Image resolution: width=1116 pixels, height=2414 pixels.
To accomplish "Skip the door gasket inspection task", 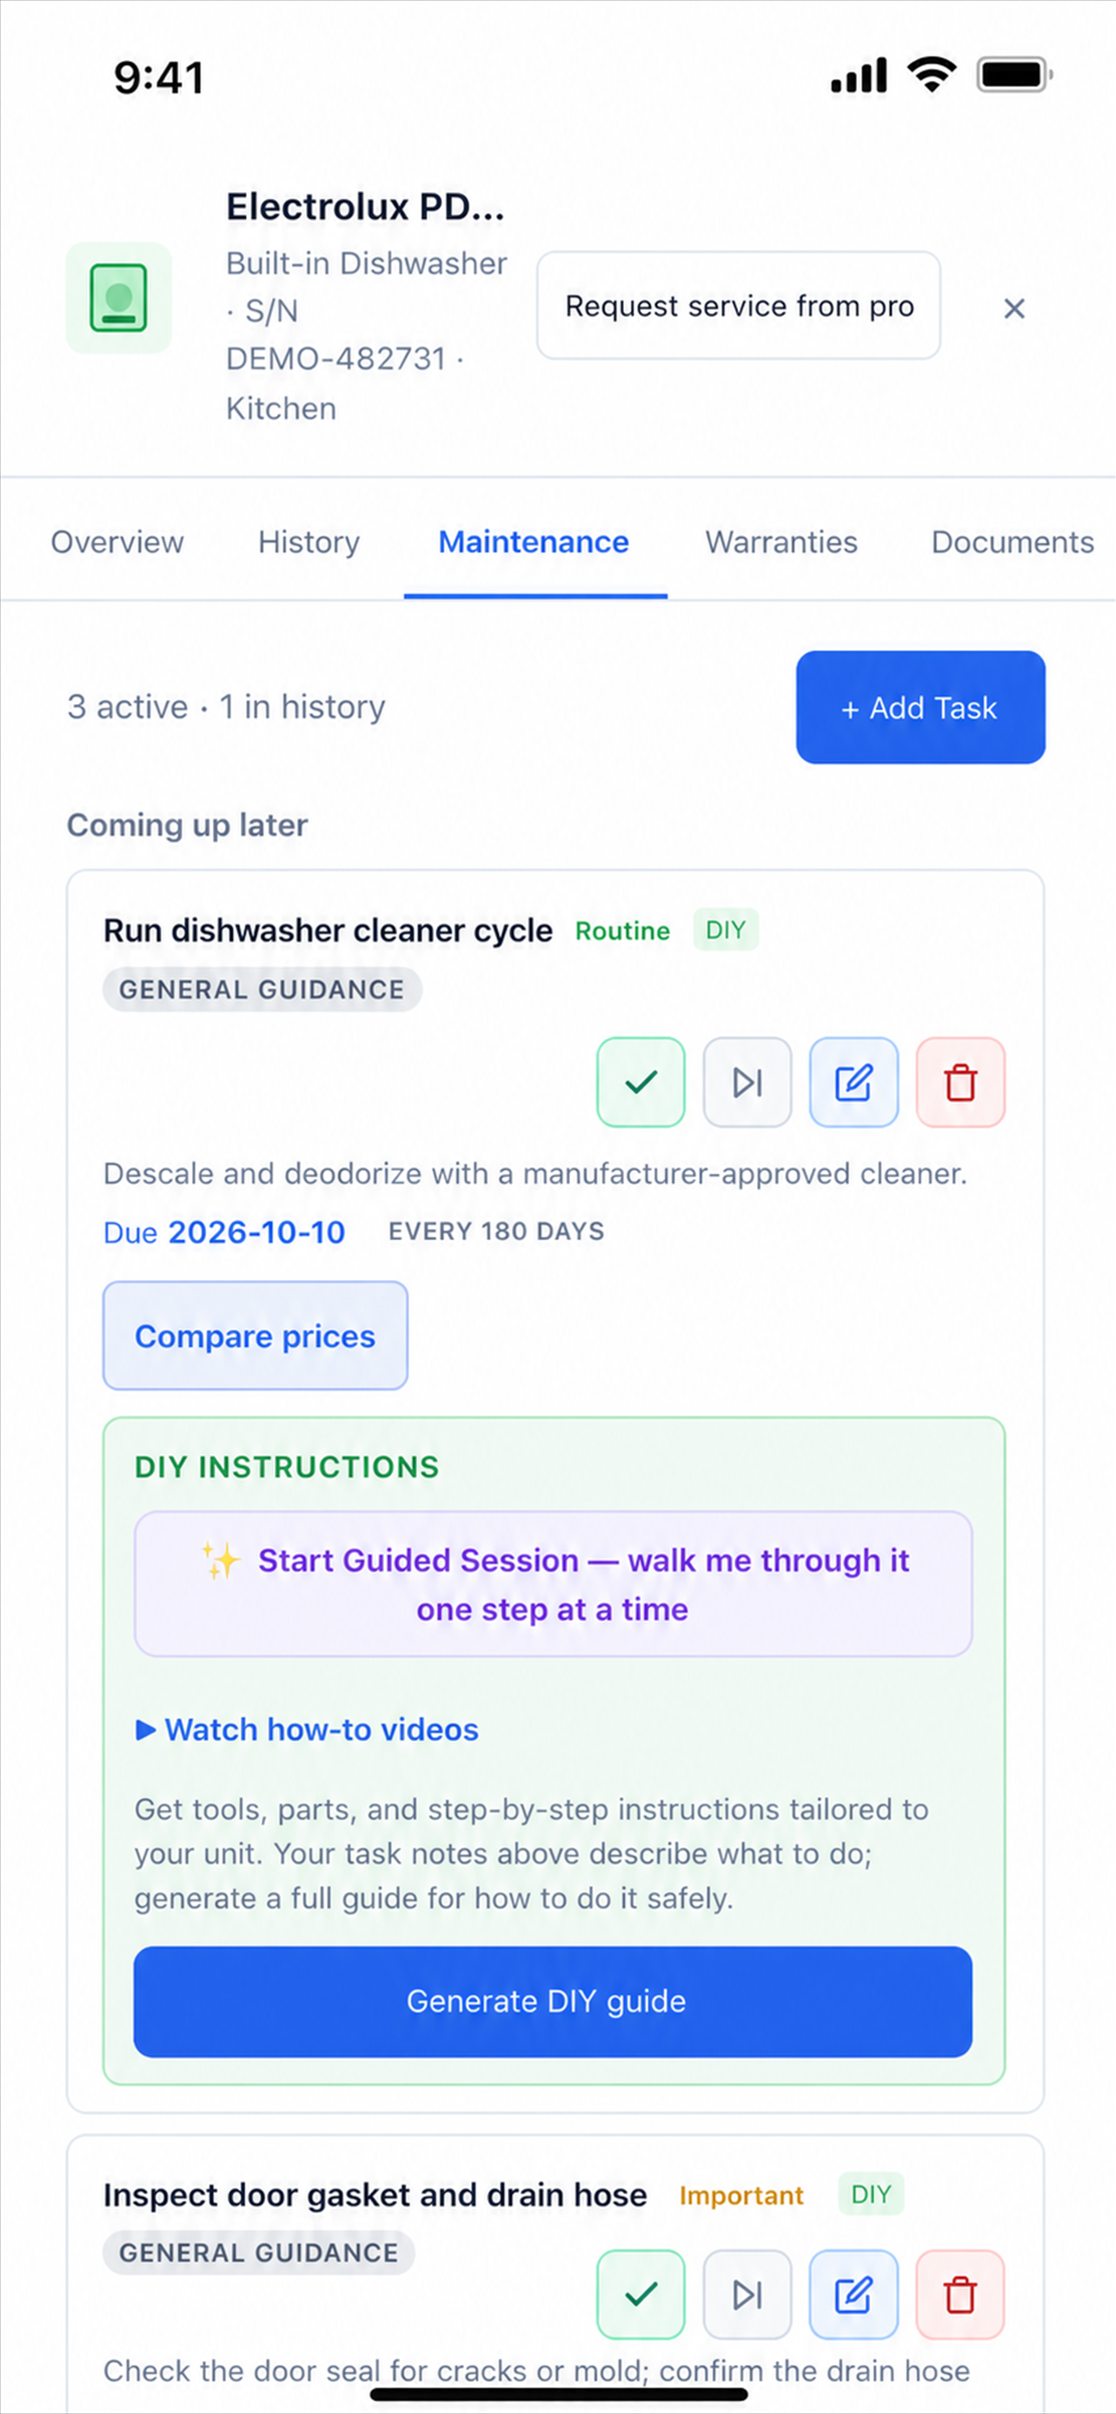I will [747, 2294].
